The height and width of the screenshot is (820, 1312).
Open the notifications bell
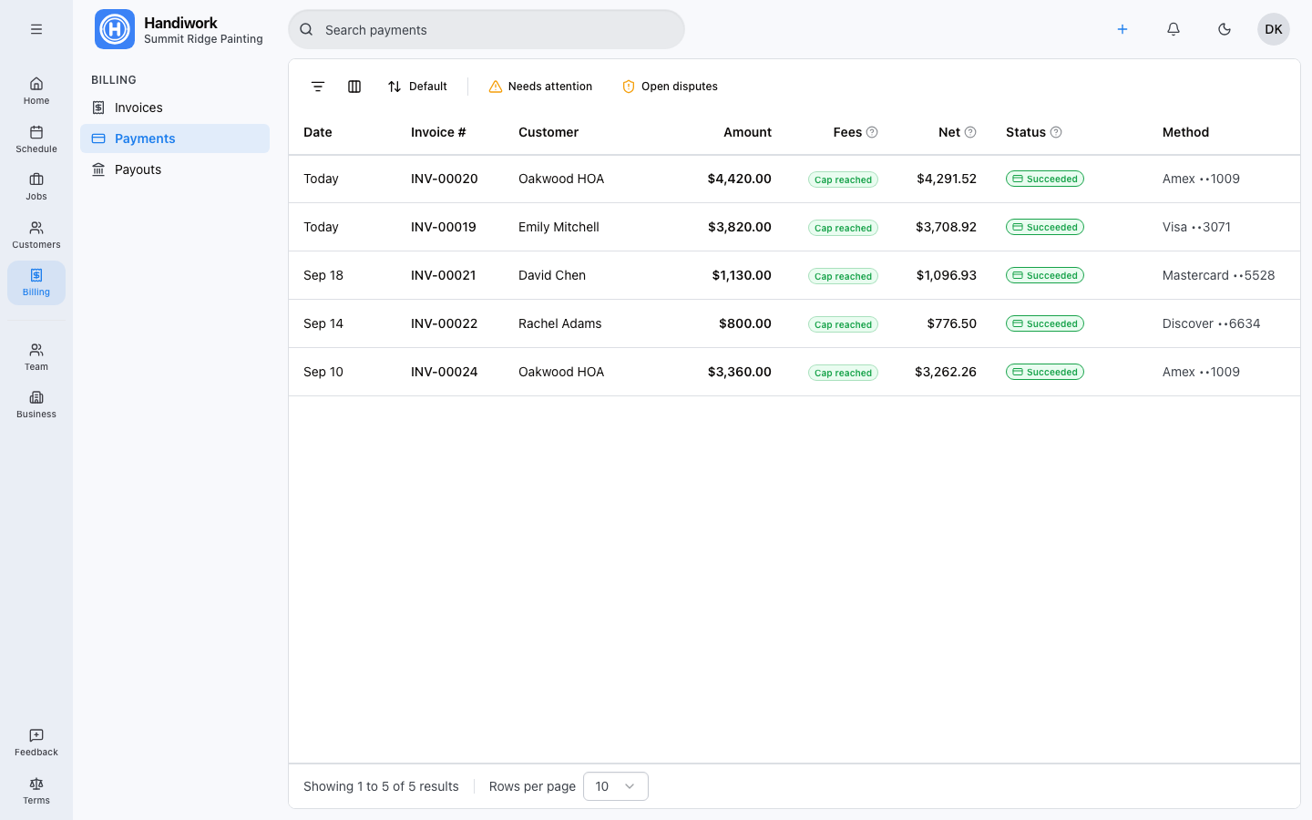(x=1174, y=29)
